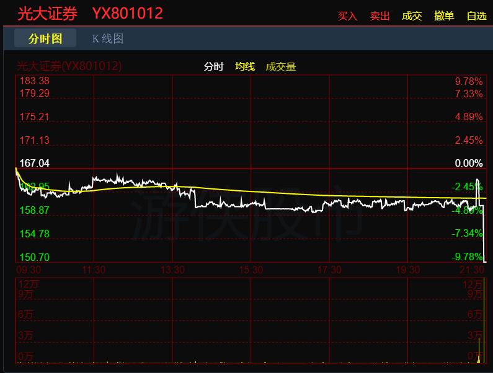
Task: Click the 158.87 price axis label
Action: (x=35, y=210)
